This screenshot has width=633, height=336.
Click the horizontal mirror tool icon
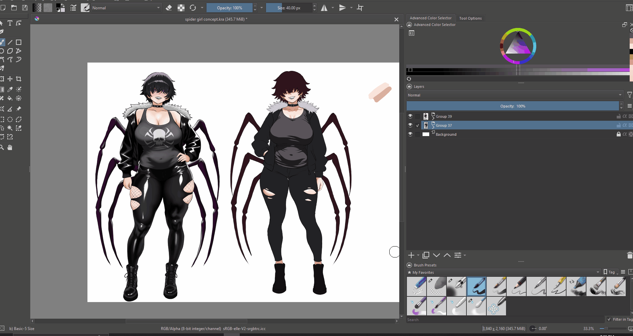(324, 8)
